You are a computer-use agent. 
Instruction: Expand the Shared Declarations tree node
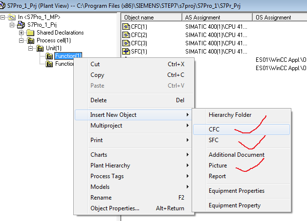coord(22,33)
